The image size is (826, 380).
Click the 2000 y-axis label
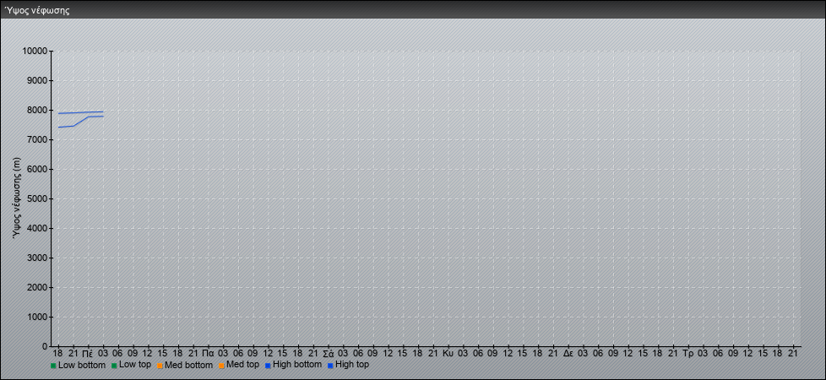click(37, 287)
